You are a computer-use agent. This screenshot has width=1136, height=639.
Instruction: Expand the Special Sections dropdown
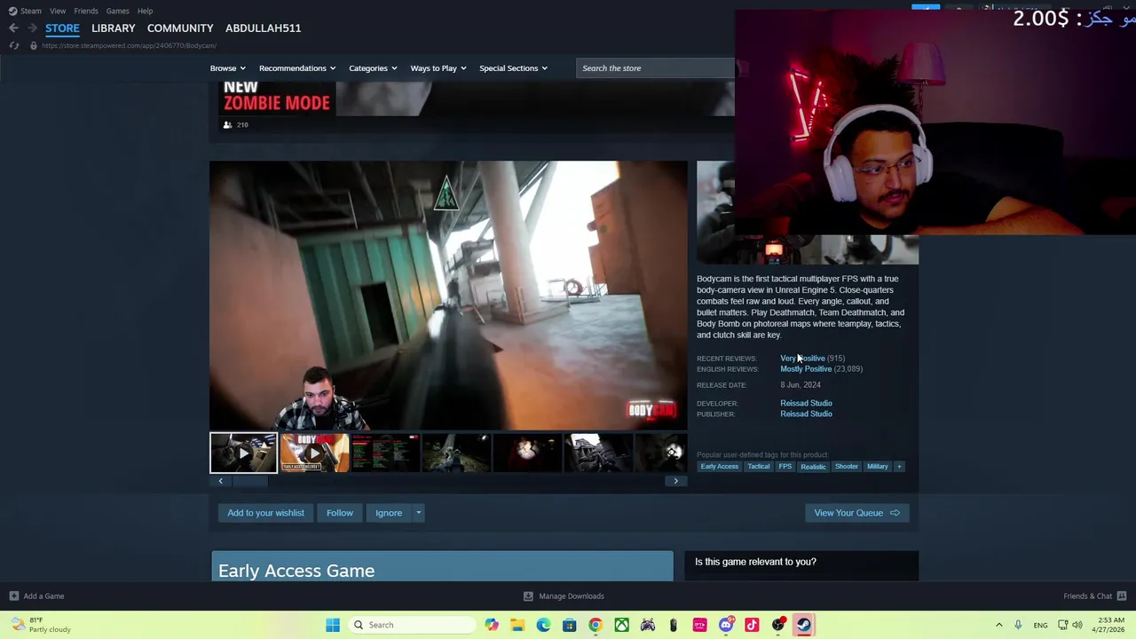pos(513,68)
